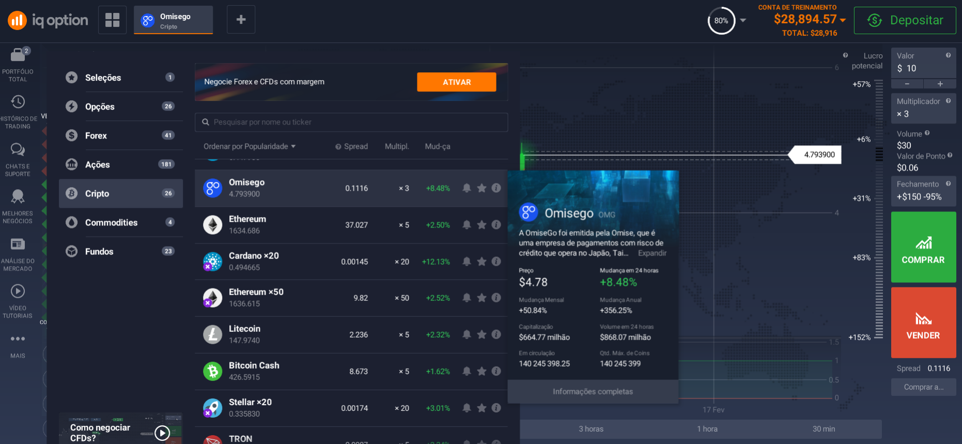Open Ordenar por Popularidade dropdown

pyautogui.click(x=250, y=146)
